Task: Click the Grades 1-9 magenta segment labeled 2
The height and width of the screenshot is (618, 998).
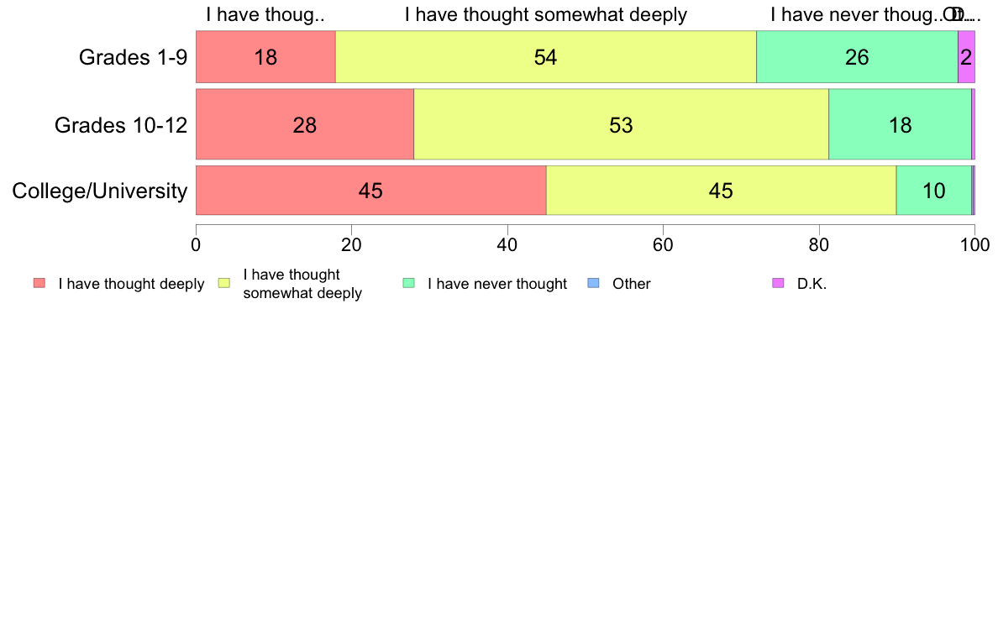Action: 966,56
